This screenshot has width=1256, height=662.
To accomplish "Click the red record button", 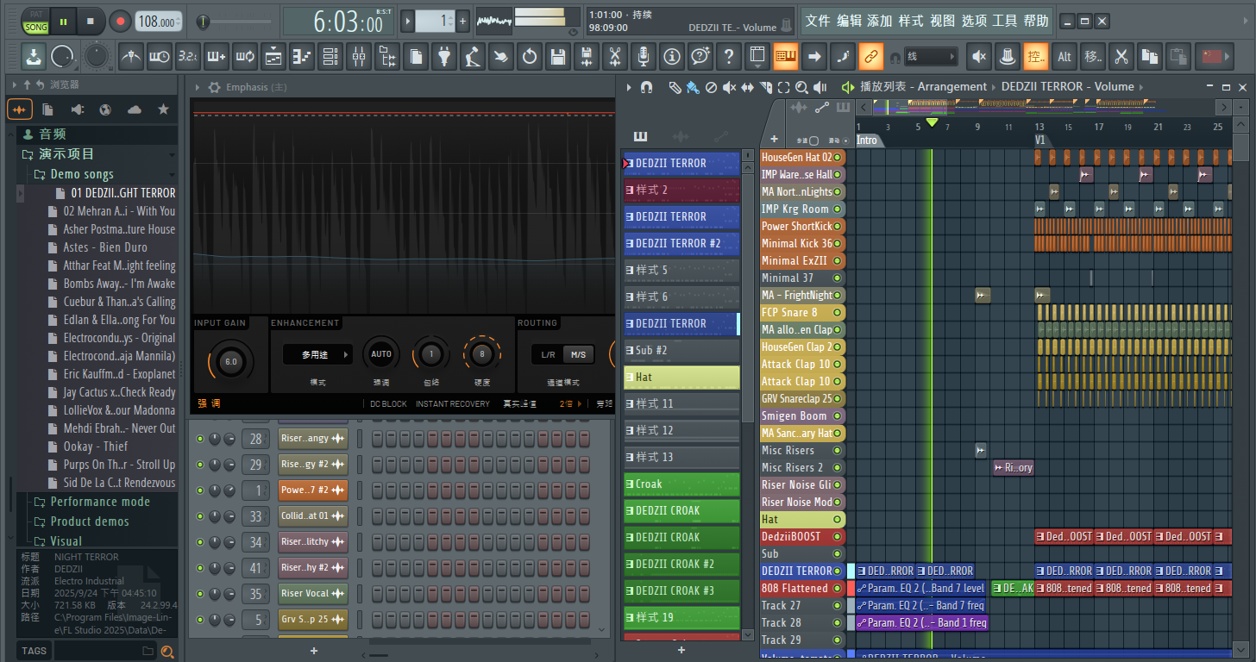I will 120,22.
